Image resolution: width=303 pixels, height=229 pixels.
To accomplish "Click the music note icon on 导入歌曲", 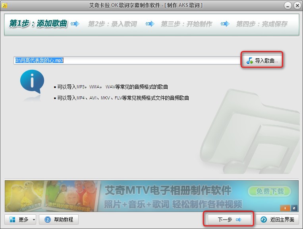I will coord(250,61).
